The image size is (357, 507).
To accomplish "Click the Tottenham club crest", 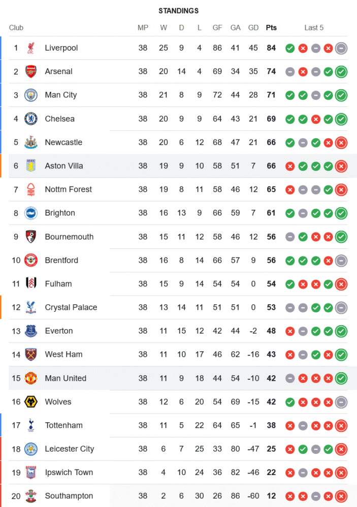I will [31, 425].
